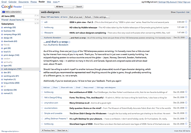The width and height of the screenshot is (191, 133).
Task: Click the search input field
Action: pos(38,6)
